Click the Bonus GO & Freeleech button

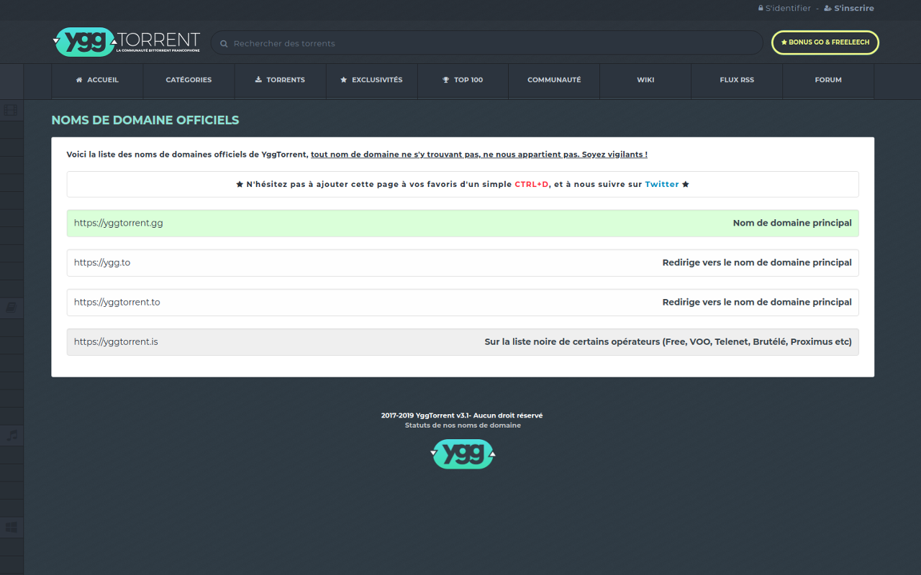point(825,42)
